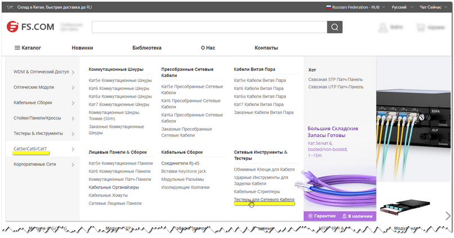Open Кат7 Коммутационные Шнуры link
Viewport: 454px width, 238px height.
point(119,104)
